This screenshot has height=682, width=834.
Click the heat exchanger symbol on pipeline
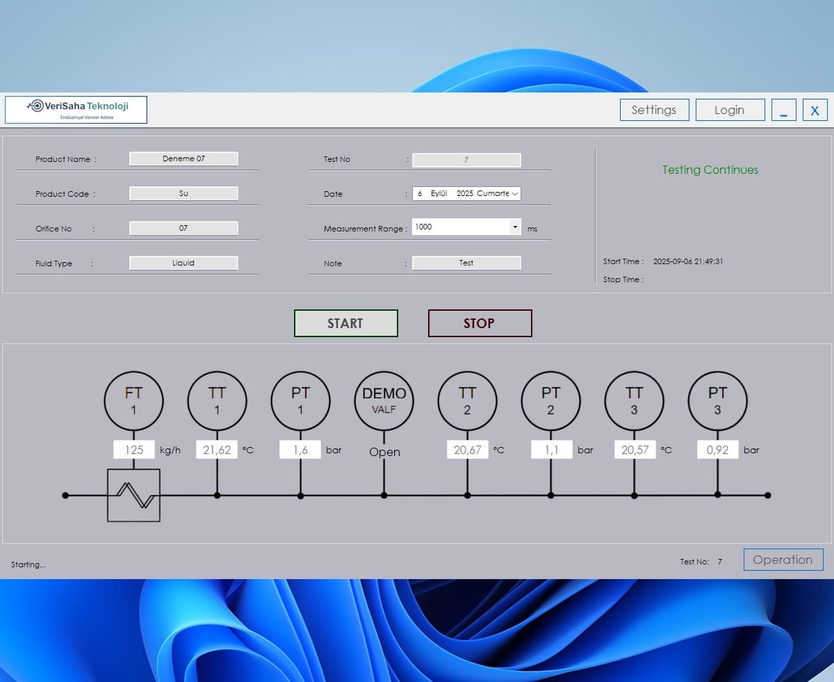click(x=133, y=495)
